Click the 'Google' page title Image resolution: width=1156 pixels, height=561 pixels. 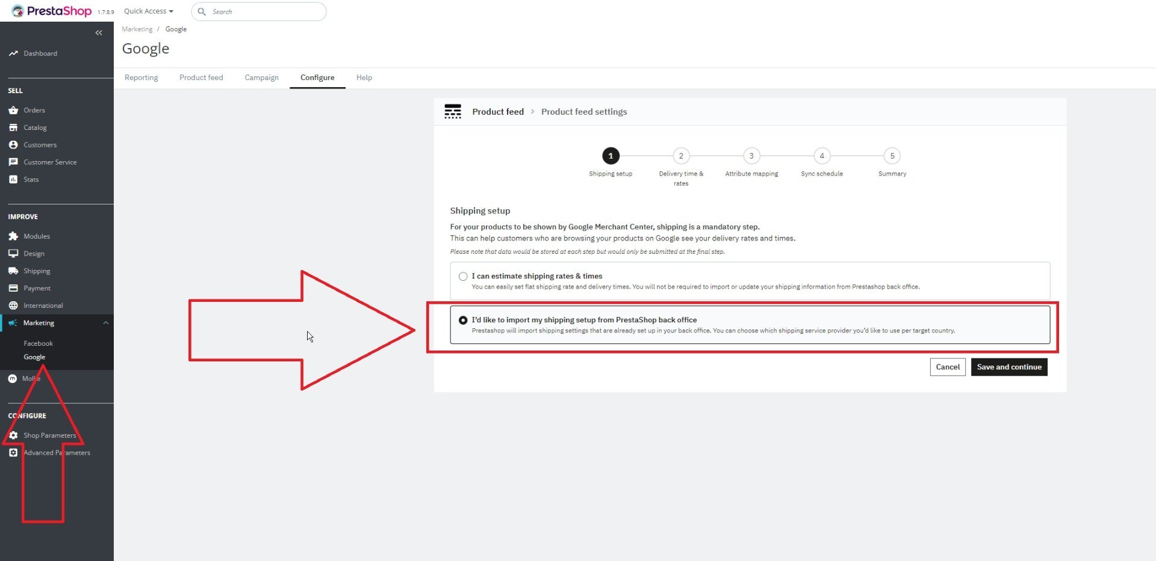pos(146,49)
